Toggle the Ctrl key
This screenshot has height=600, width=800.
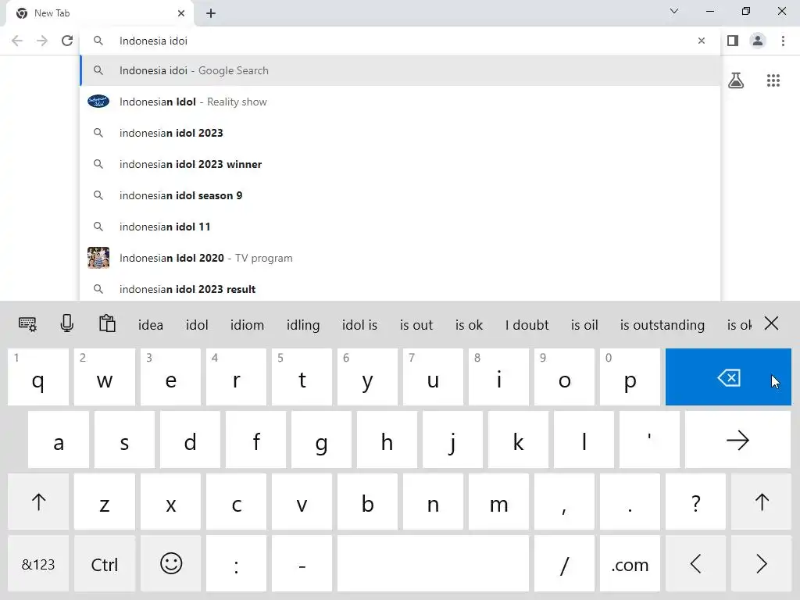click(104, 564)
